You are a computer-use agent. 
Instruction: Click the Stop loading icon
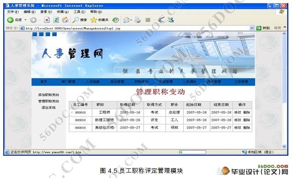(x=47, y=20)
